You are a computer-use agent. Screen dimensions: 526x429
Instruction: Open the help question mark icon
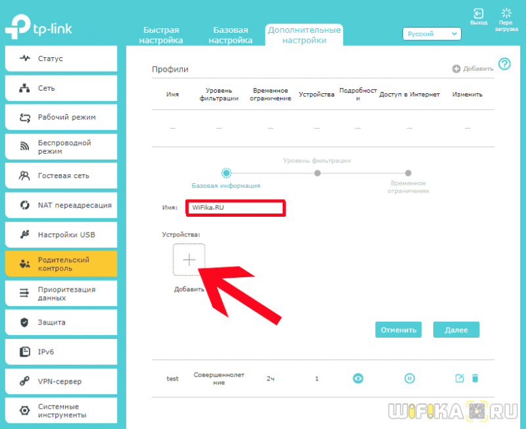click(x=504, y=64)
